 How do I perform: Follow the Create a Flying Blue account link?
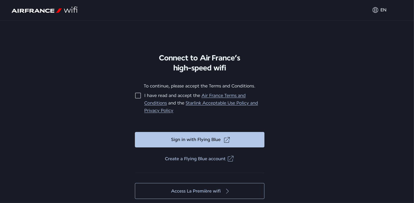pos(195,159)
